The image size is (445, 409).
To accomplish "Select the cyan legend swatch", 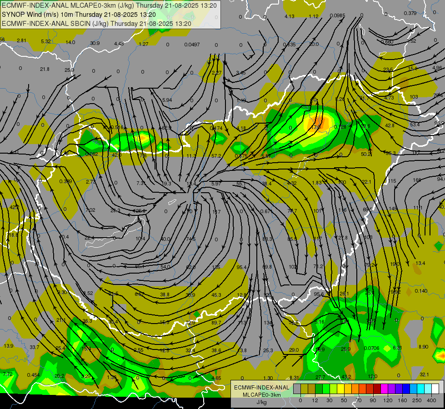I will (421, 389).
